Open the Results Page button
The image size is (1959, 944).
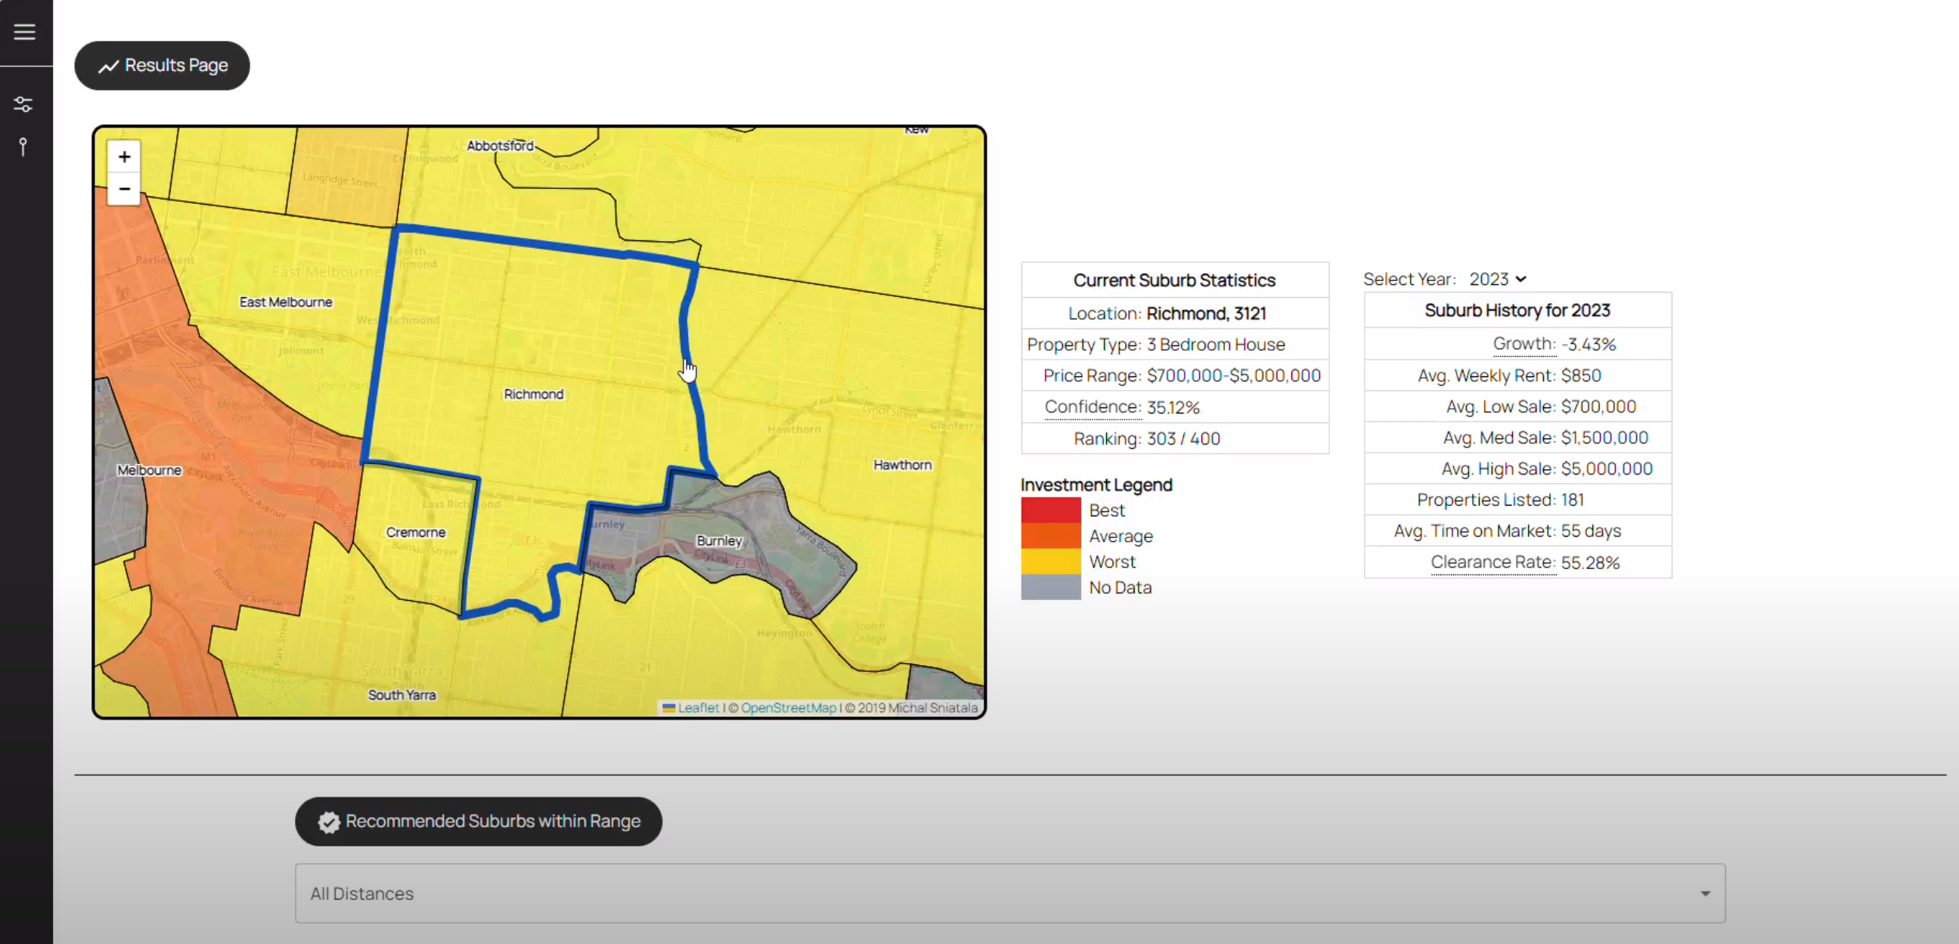pyautogui.click(x=162, y=65)
